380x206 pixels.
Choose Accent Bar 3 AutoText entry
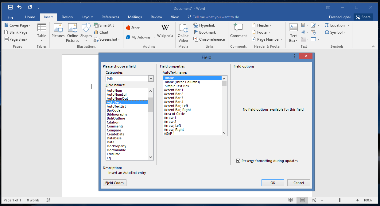tap(173, 98)
